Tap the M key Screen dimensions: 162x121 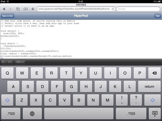pos(107,100)
